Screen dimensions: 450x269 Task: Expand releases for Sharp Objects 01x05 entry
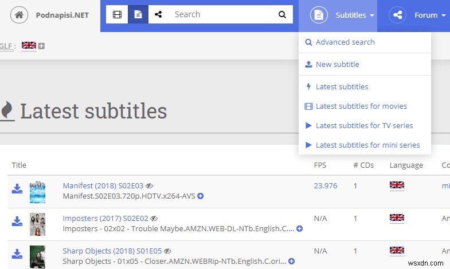[x=292, y=262]
